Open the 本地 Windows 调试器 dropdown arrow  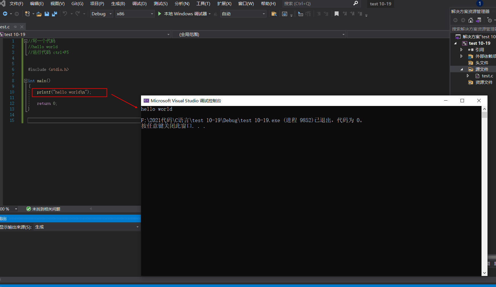pos(210,14)
